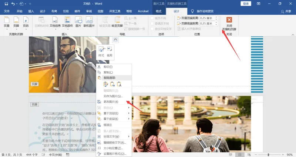The width and height of the screenshot is (296, 157).
Task: Expand the 文档信息 dropdown arrow
Action: 55,29
